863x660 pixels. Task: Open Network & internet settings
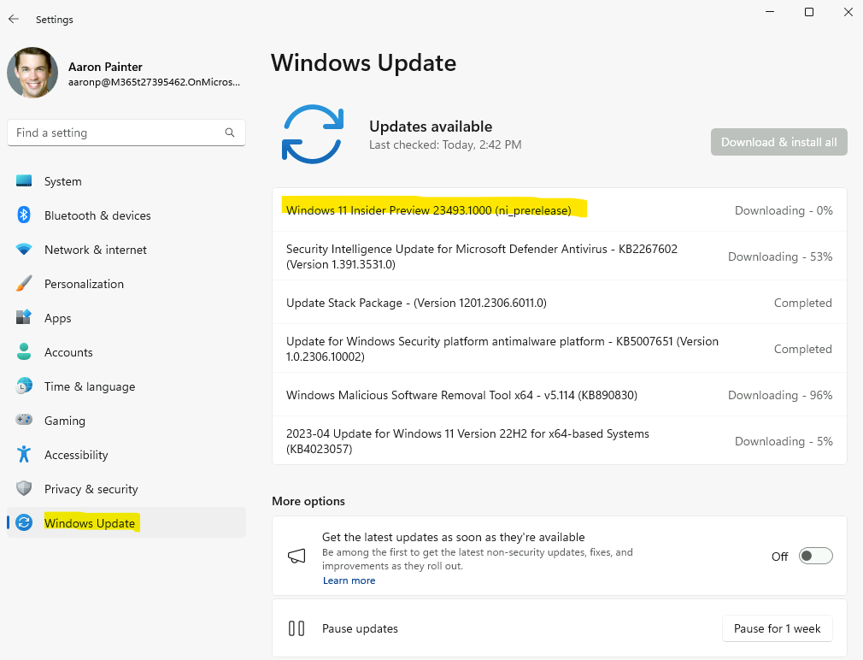click(x=126, y=250)
